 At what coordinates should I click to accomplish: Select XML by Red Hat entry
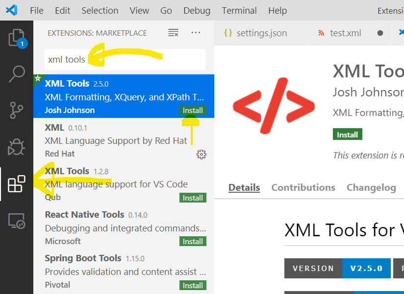124,140
